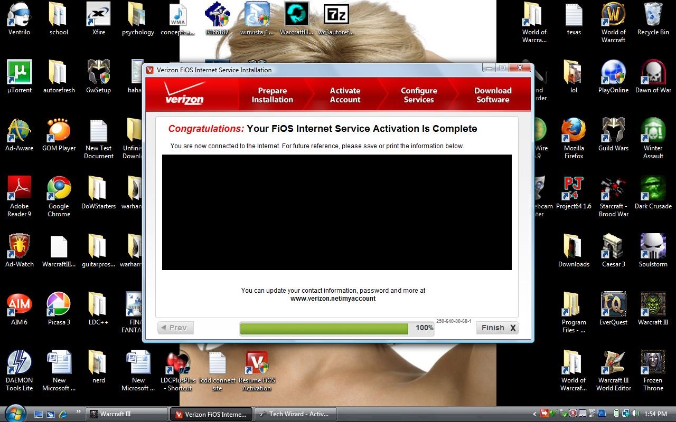Launch World of Warcraft desktop shortcut
Viewport: 676px width, 422px height.
pos(613,23)
